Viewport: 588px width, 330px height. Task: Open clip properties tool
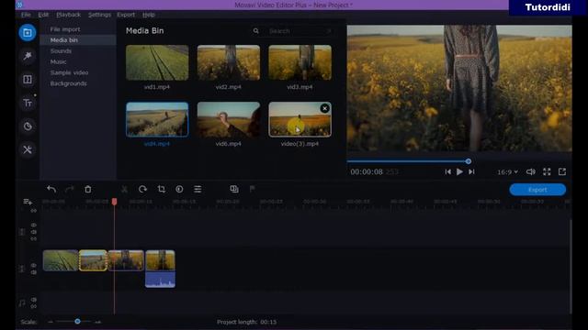[x=198, y=190]
